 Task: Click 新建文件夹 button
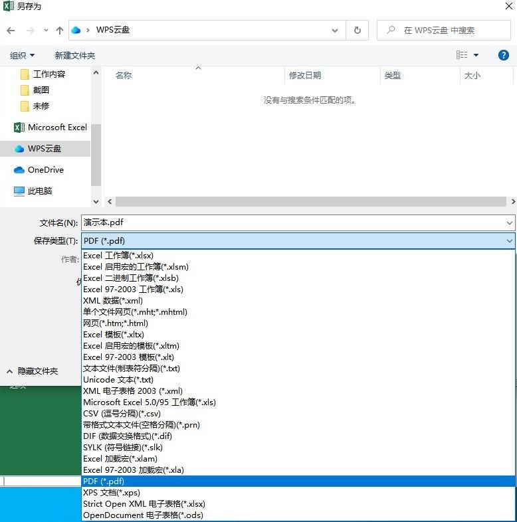click(75, 55)
